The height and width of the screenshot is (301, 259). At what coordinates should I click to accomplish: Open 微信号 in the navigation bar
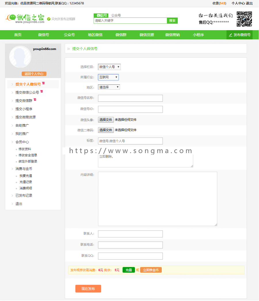point(43,35)
